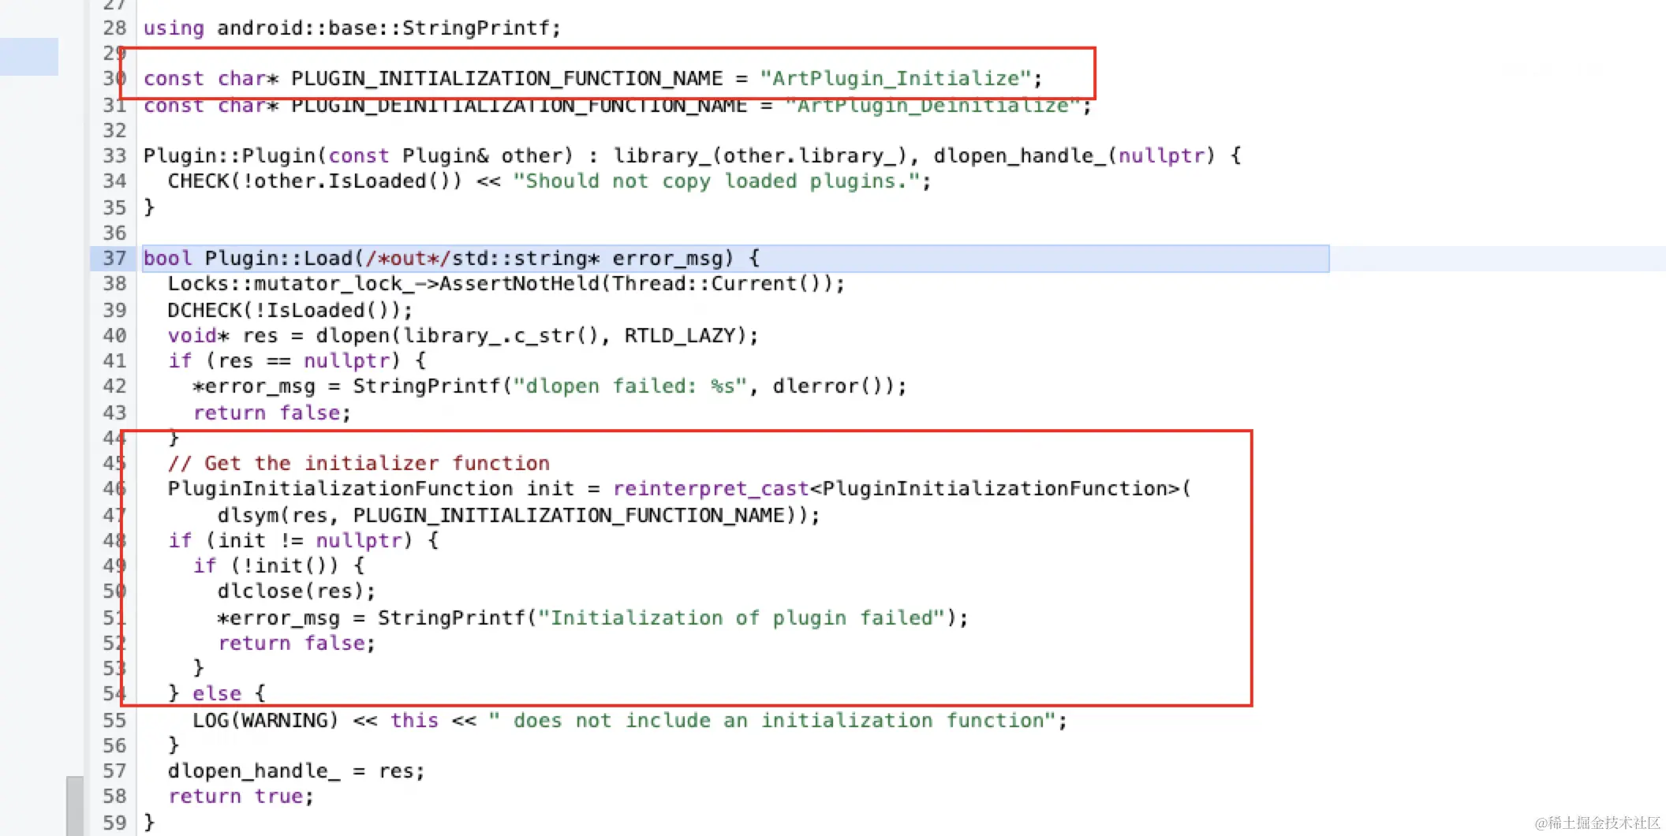Screen dimensions: 1666x836
Task: Click the dlsym(res, ...) call on line 47
Action: [518, 516]
